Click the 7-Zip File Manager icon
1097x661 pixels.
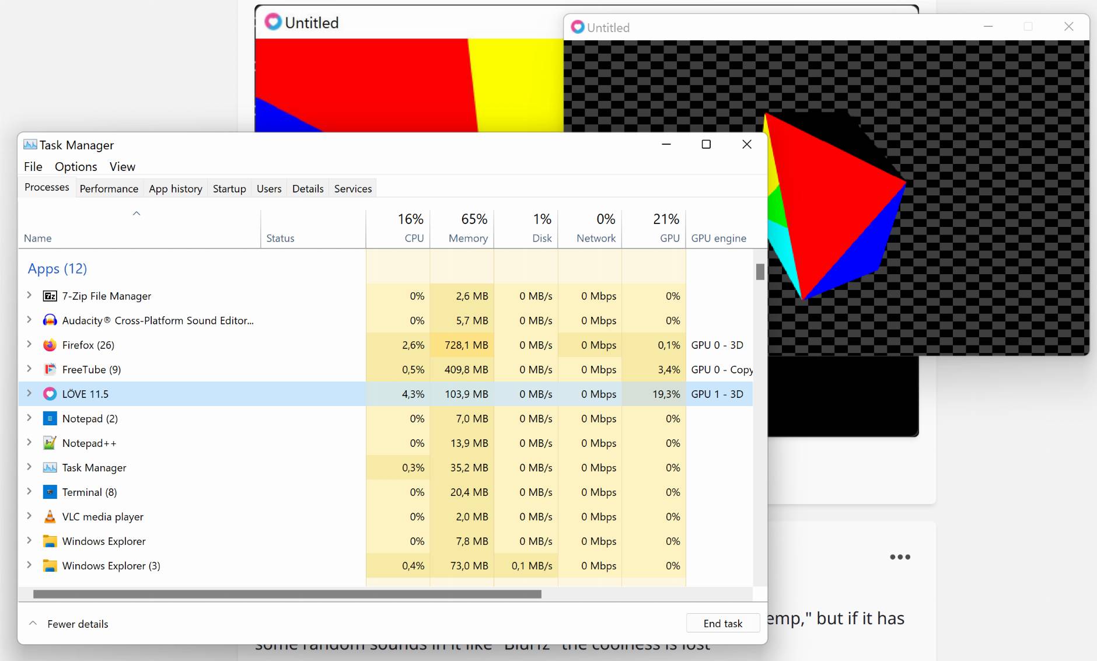click(x=50, y=296)
